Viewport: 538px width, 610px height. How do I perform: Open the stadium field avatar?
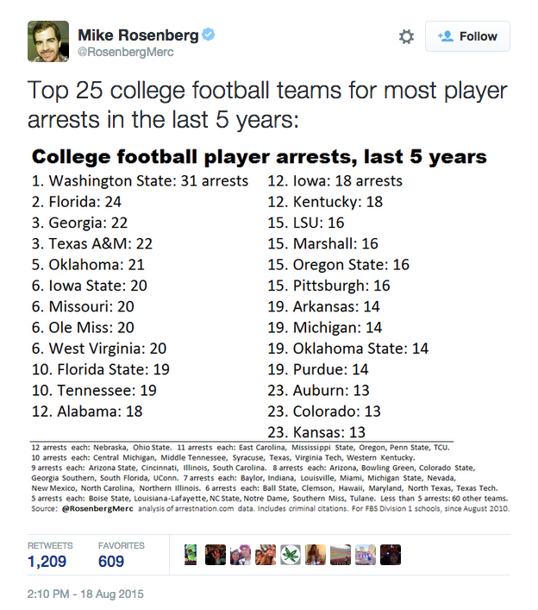pyautogui.click(x=341, y=555)
